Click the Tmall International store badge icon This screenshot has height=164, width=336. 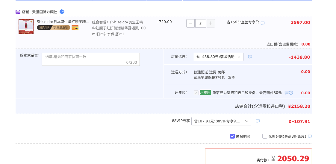[x=18, y=12]
